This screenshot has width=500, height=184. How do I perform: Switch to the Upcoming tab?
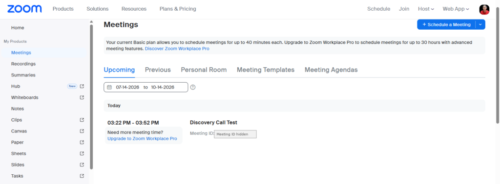(119, 70)
